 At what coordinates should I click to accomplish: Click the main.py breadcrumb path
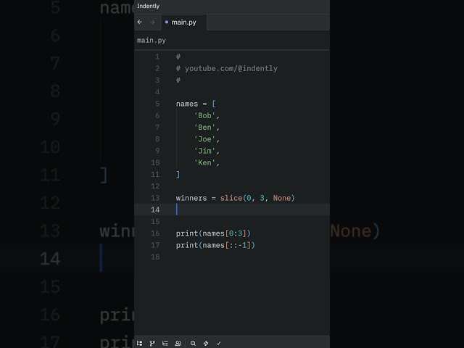(x=152, y=41)
